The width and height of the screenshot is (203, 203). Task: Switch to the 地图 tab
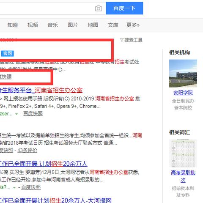(x=93, y=25)
